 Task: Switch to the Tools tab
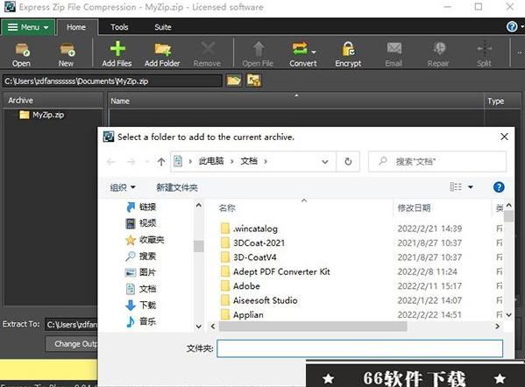click(x=119, y=27)
